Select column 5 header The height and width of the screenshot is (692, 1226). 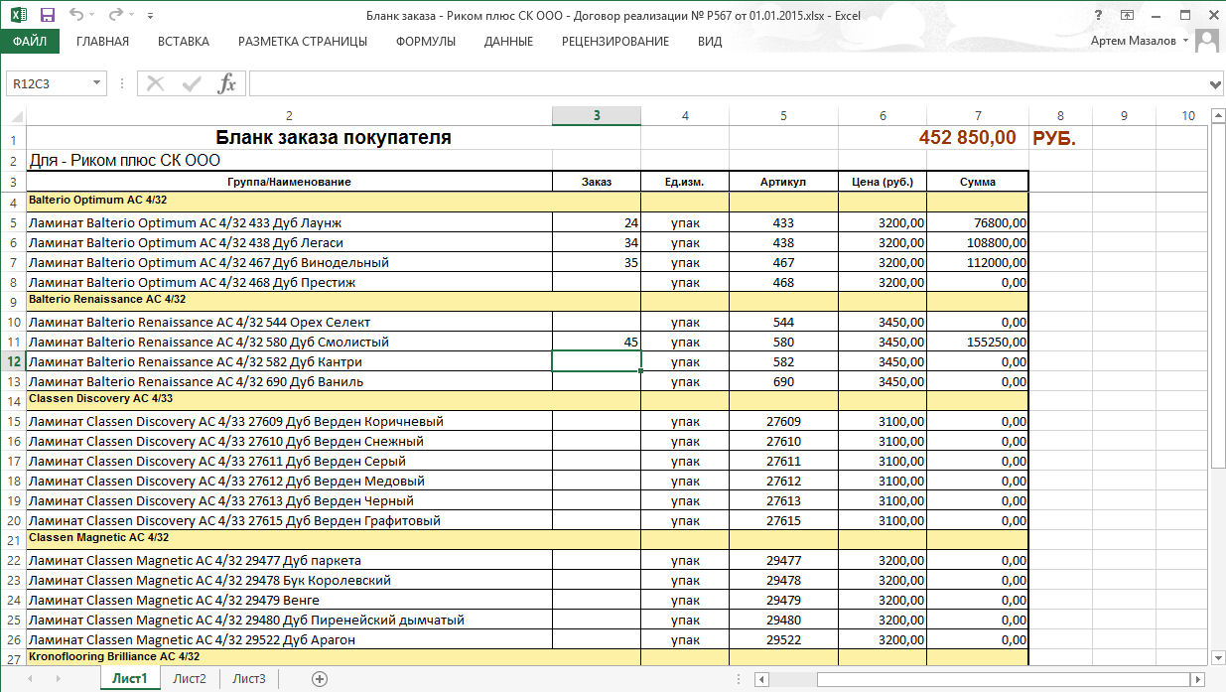tap(783, 116)
